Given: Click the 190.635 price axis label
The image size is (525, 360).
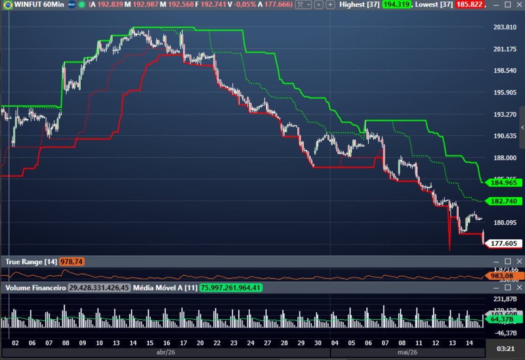Looking at the screenshot, I should [x=505, y=136].
